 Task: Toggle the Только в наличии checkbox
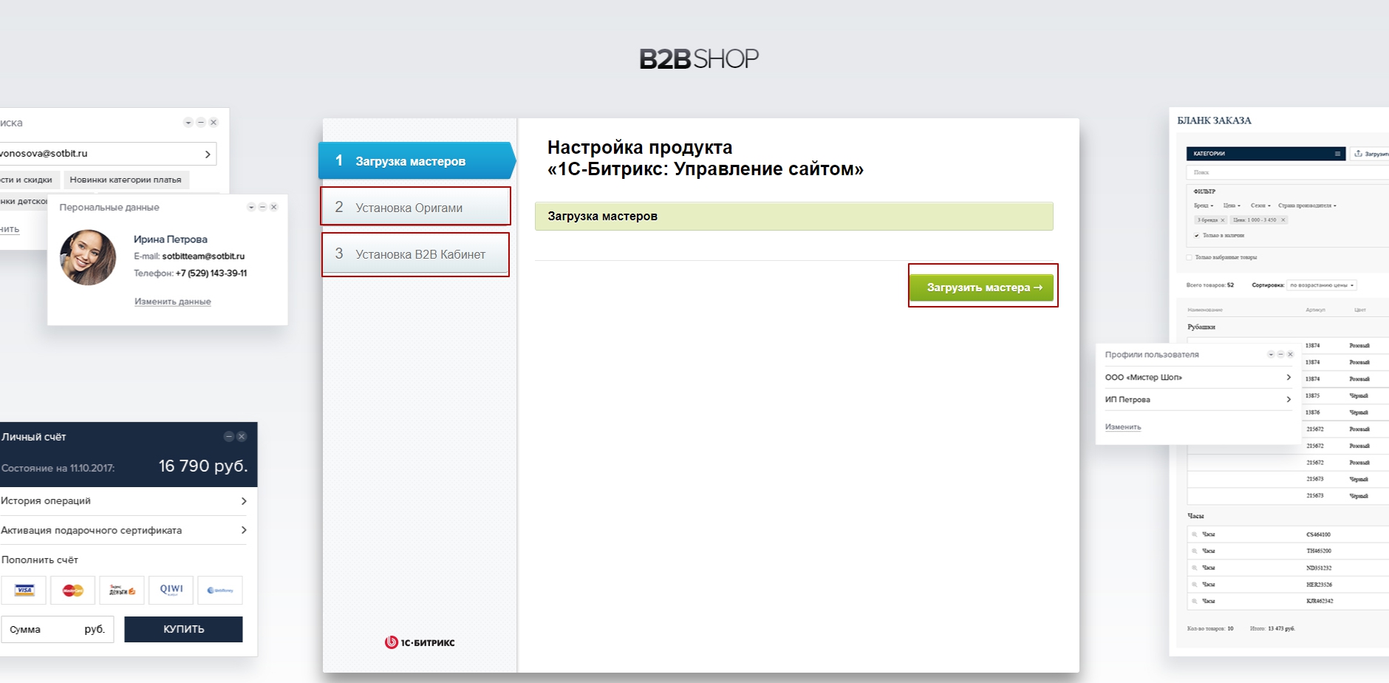(1197, 236)
